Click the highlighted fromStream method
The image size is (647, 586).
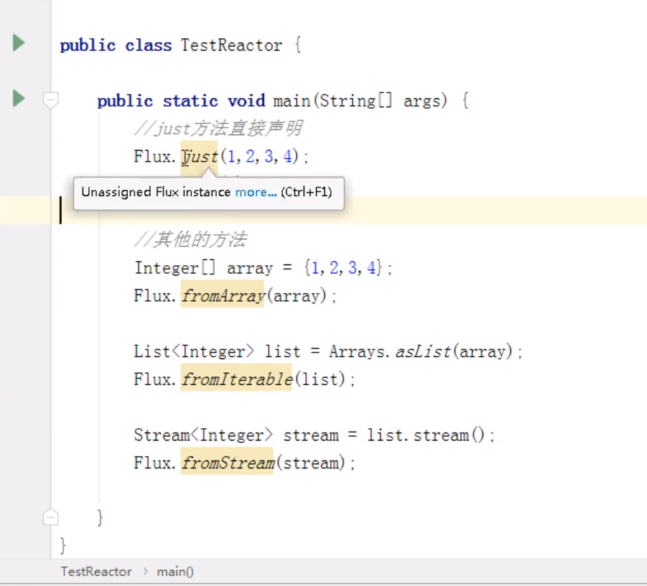click(x=227, y=463)
